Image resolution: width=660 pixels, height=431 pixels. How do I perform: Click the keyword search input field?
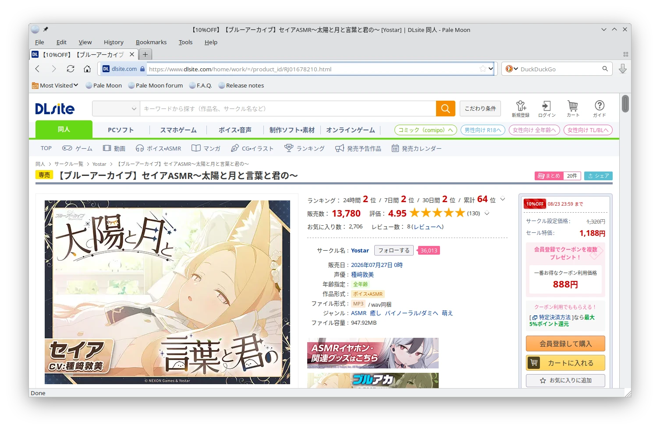(x=288, y=109)
